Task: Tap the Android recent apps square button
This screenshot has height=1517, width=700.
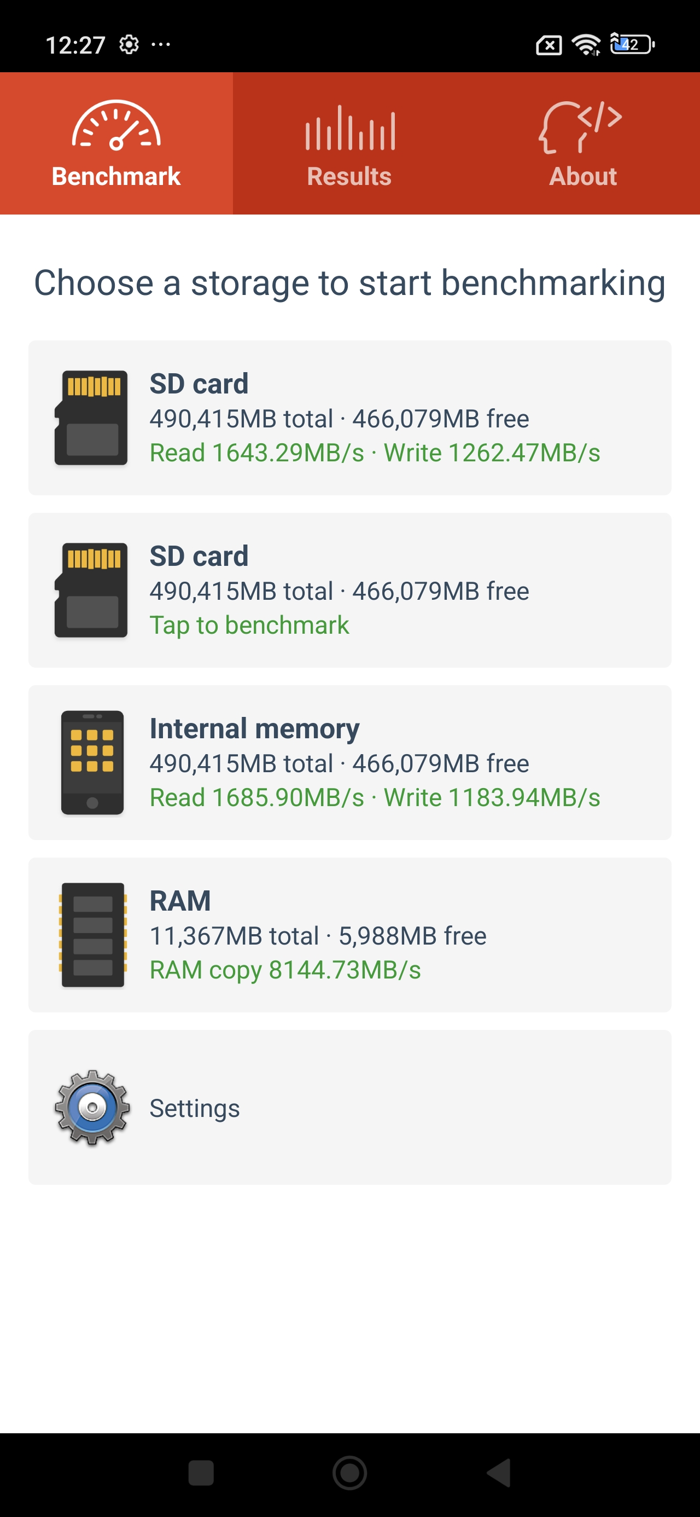Action: [x=201, y=1473]
